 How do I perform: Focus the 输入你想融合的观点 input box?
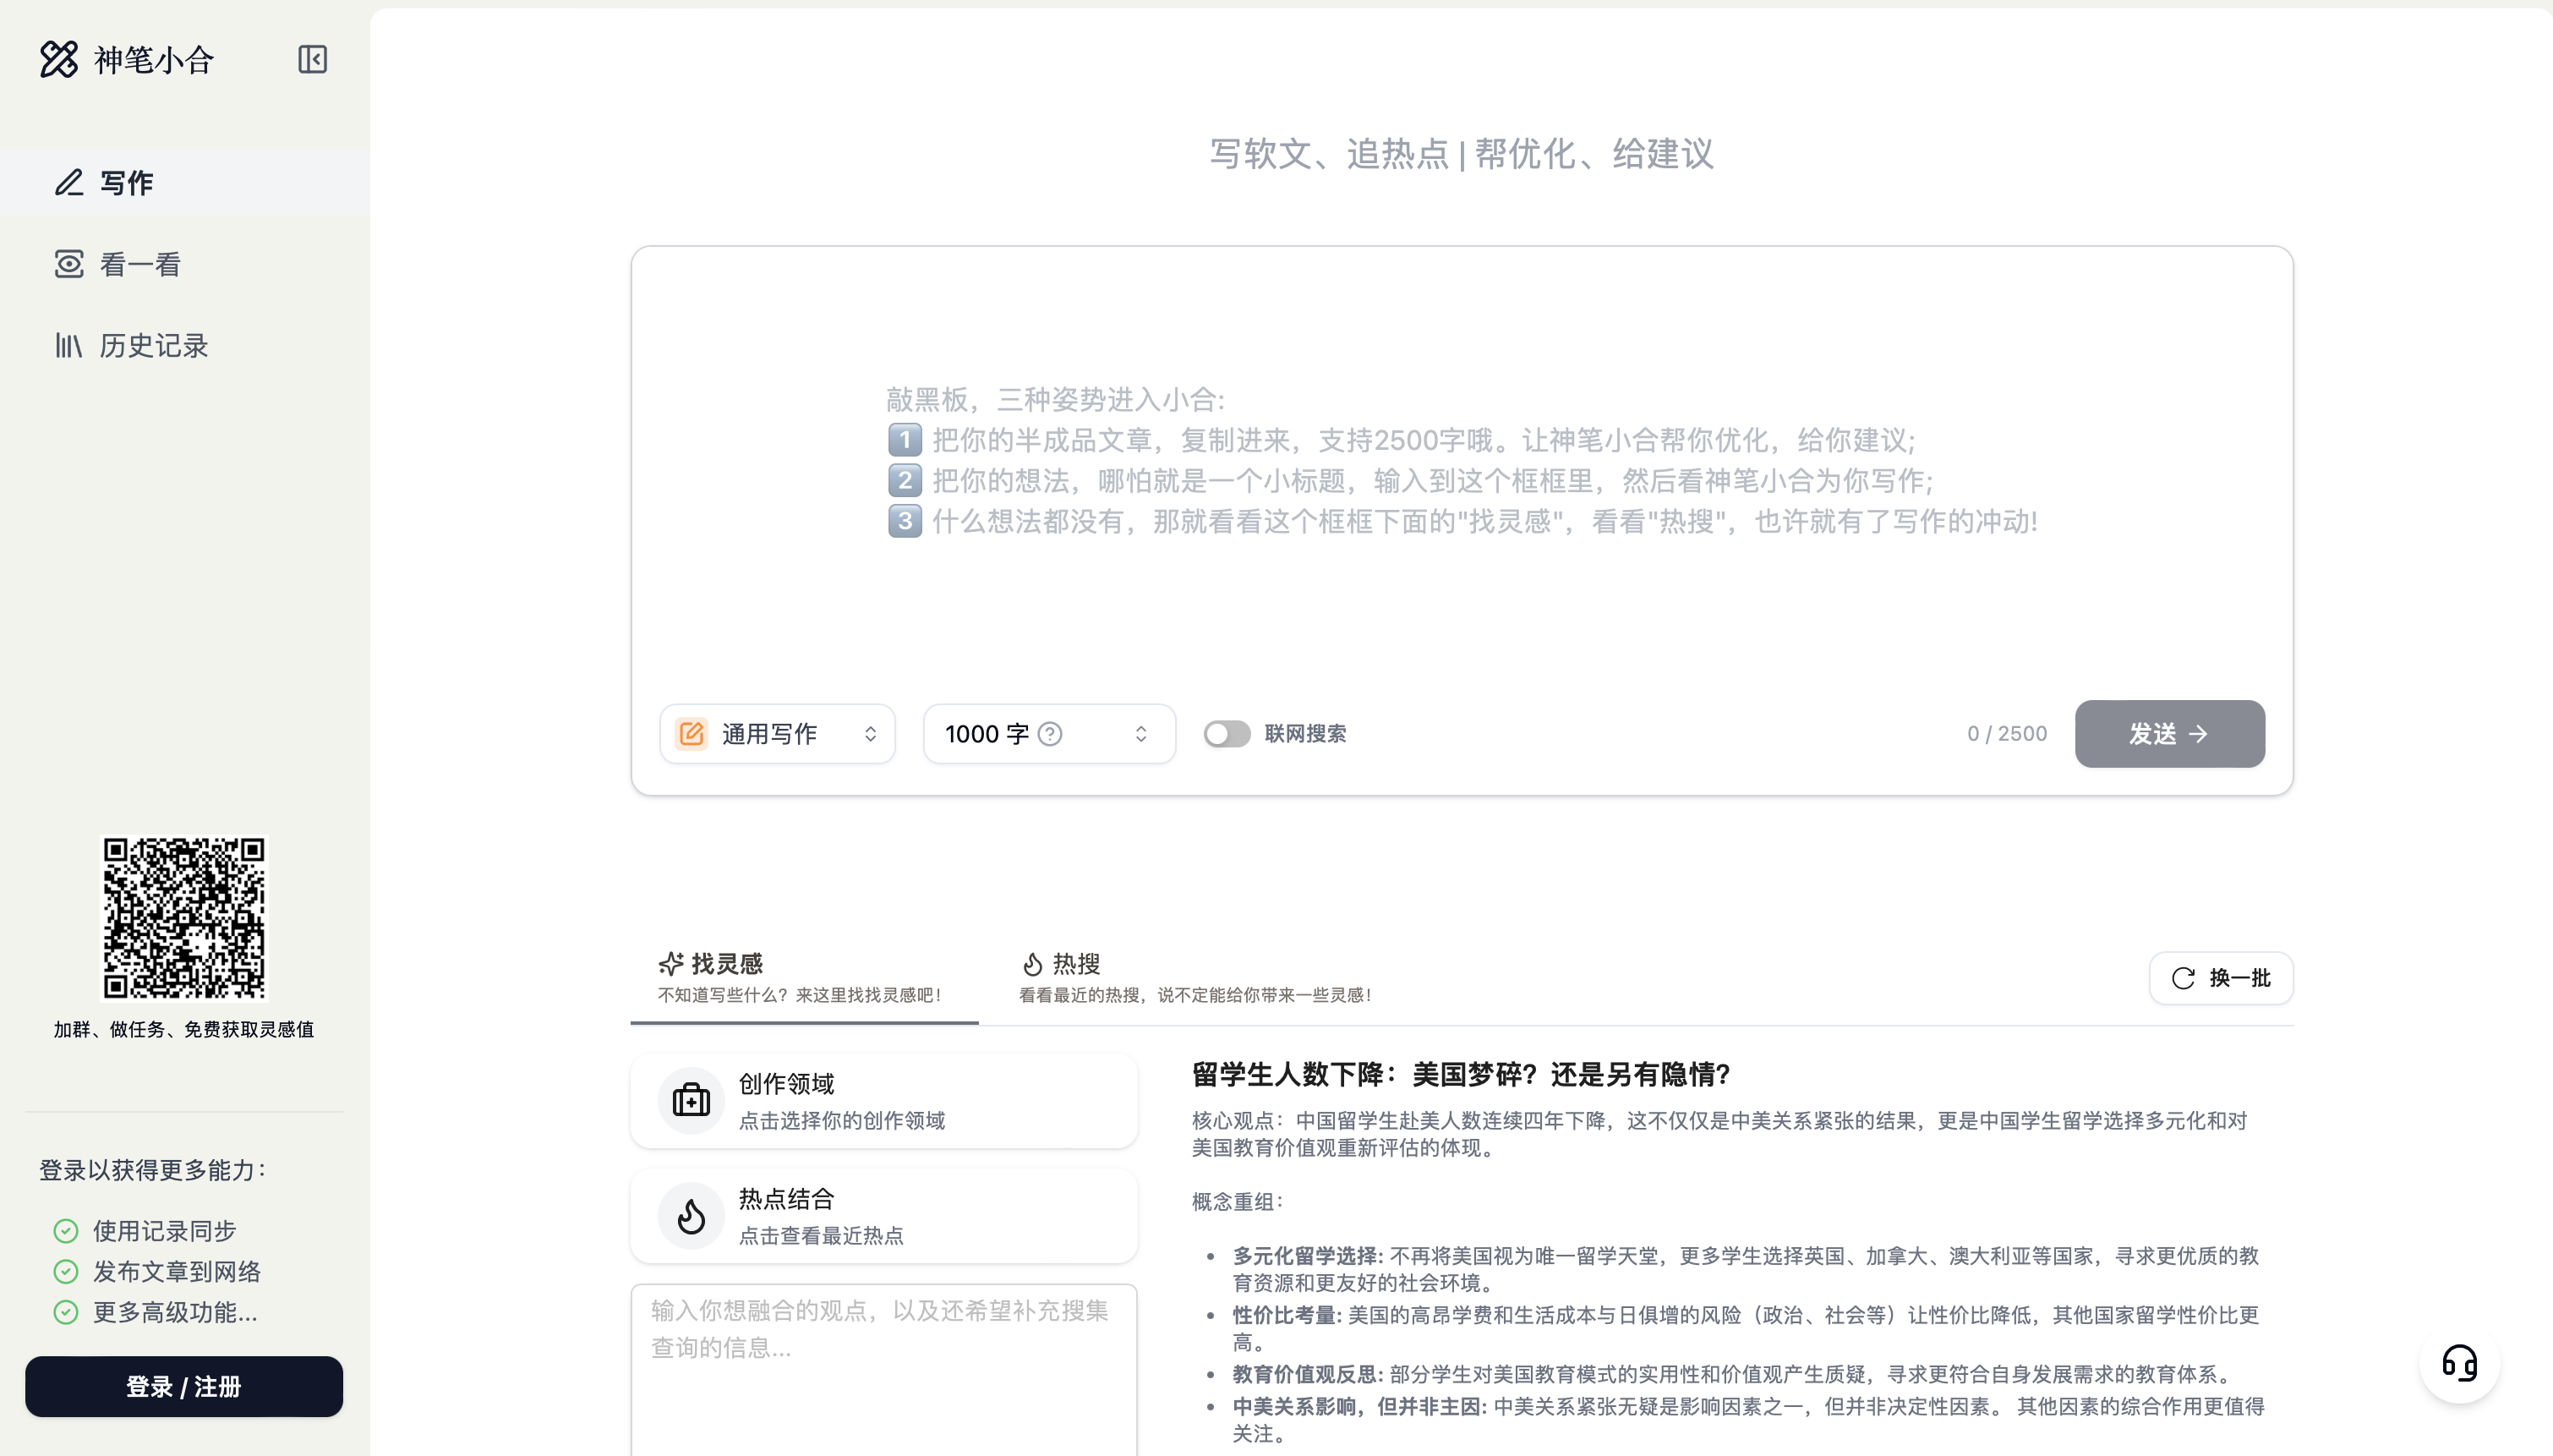[883, 1370]
